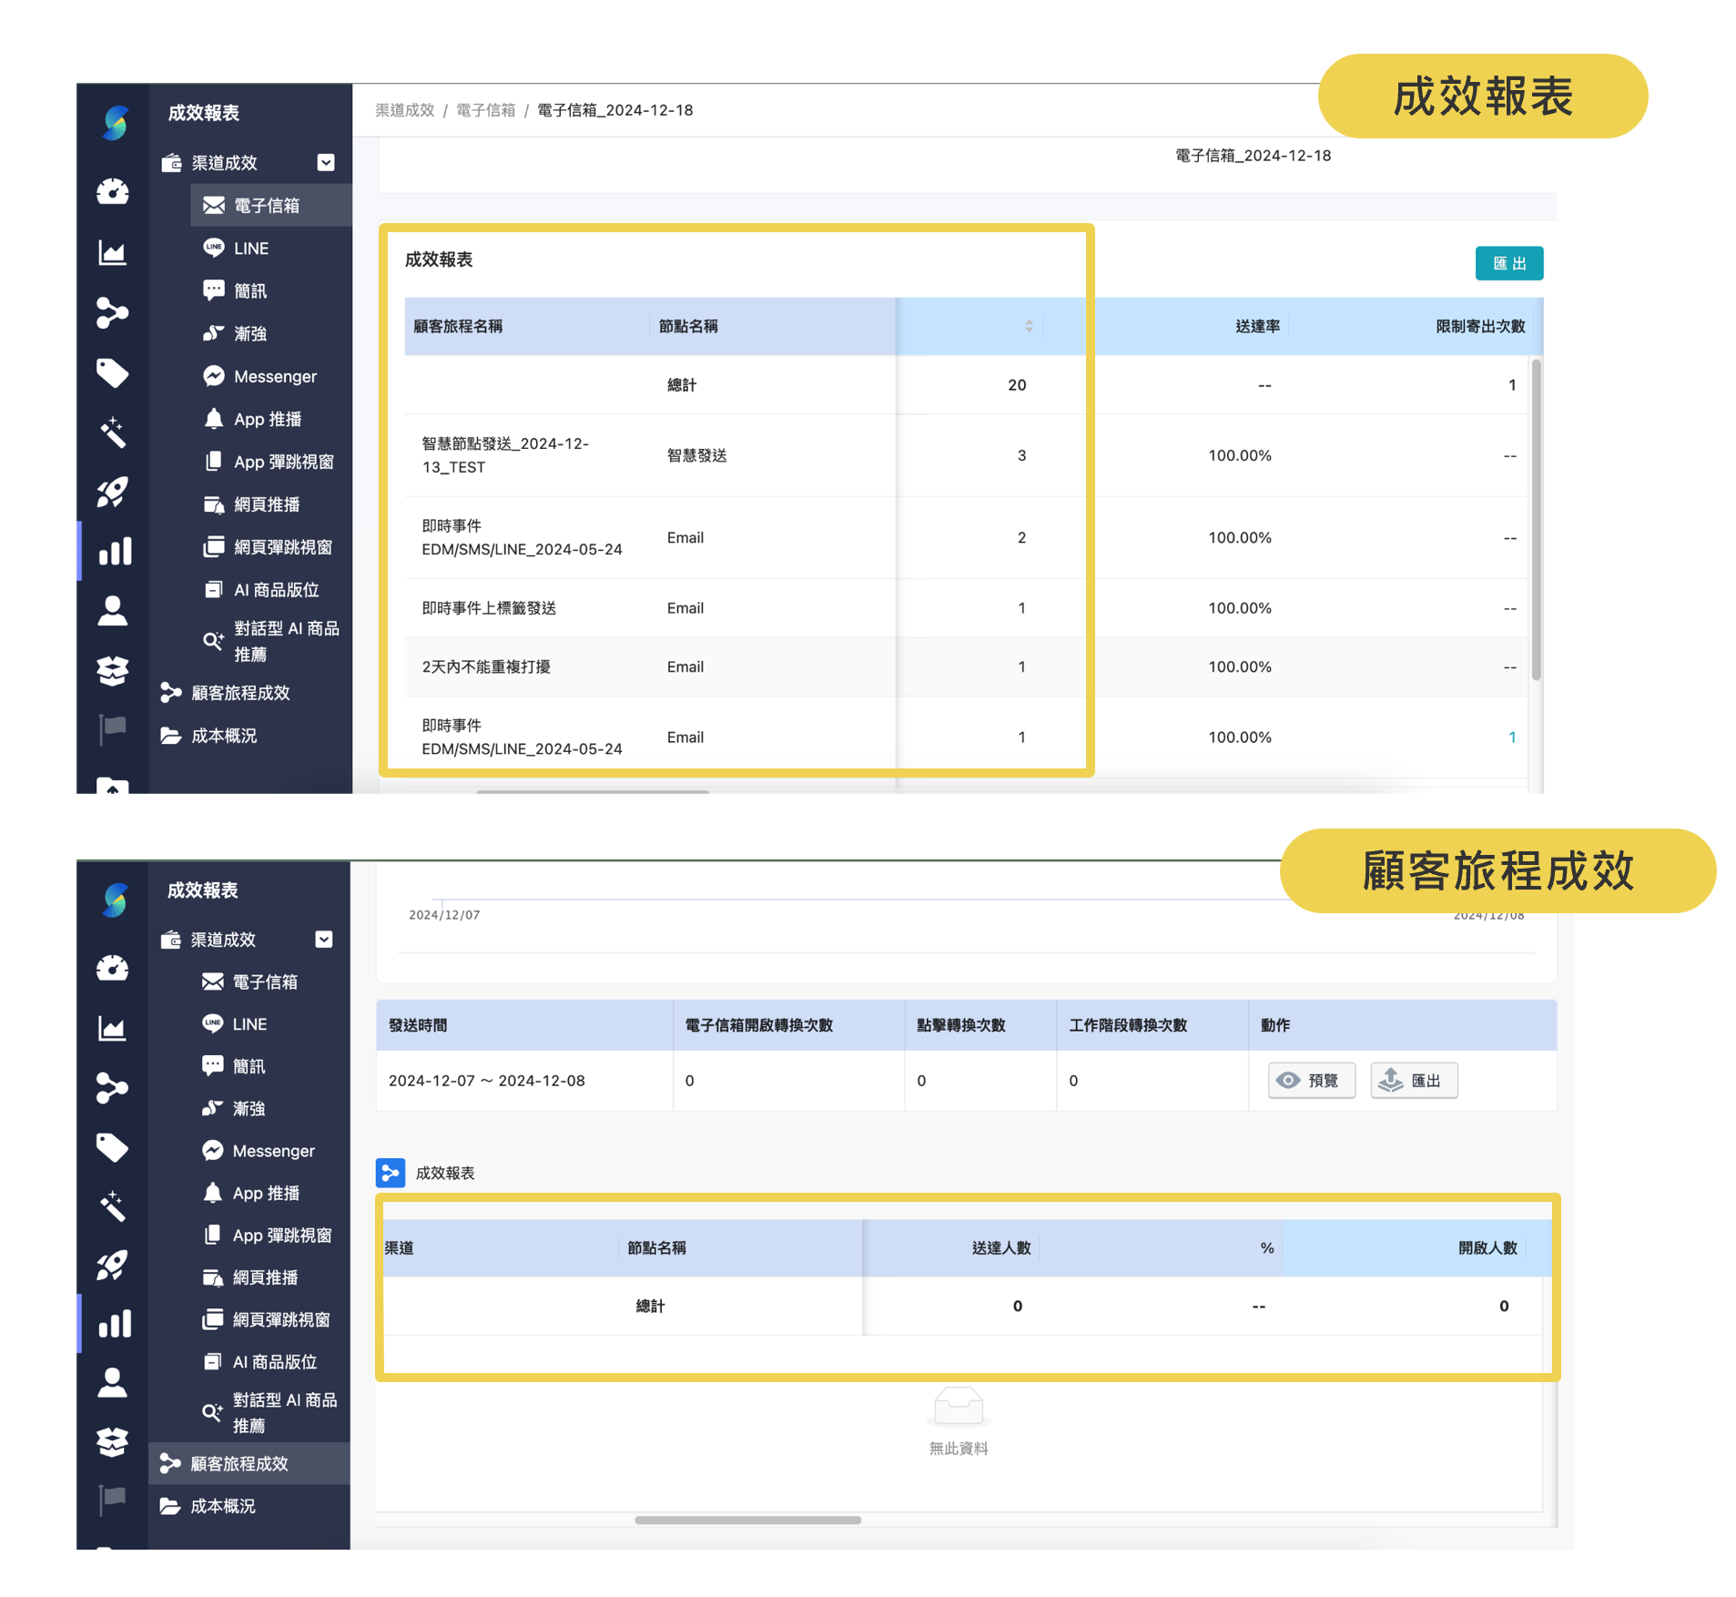Open the rocket campaign icon in left rail

tap(112, 493)
